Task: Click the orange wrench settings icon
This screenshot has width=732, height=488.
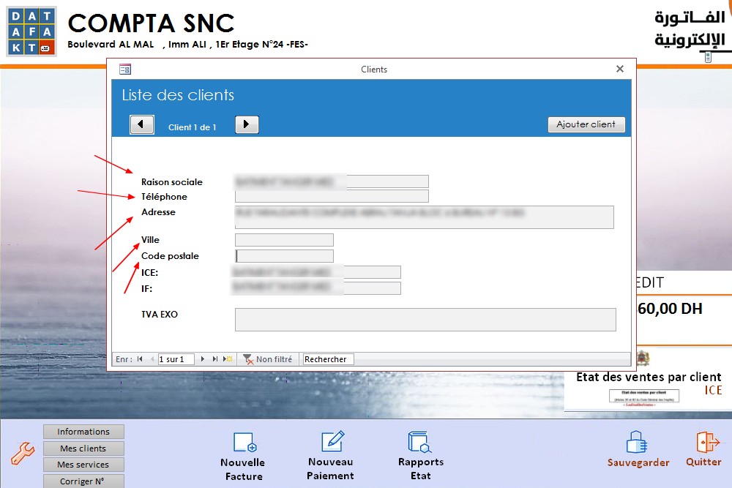Action: pyautogui.click(x=23, y=454)
